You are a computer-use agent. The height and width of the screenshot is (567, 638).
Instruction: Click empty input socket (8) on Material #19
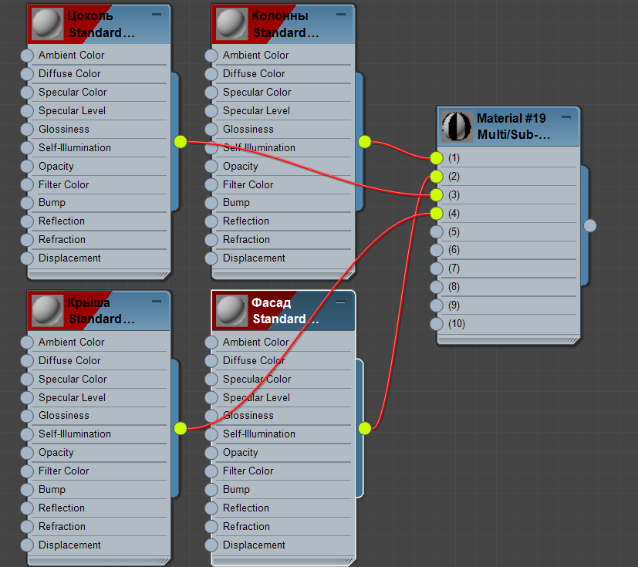437,287
